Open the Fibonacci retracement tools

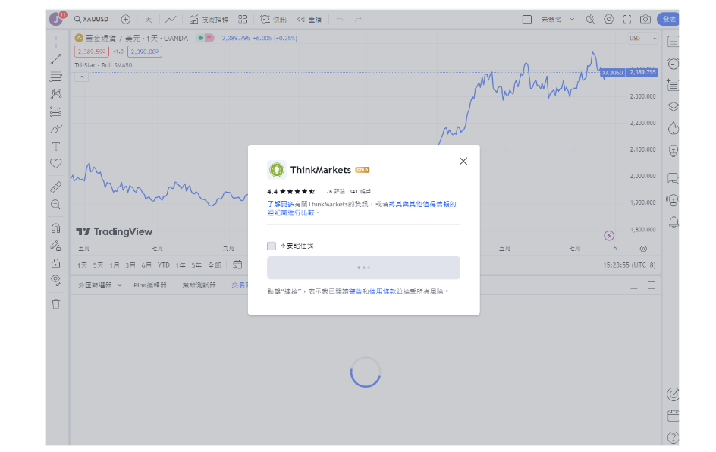(56, 77)
